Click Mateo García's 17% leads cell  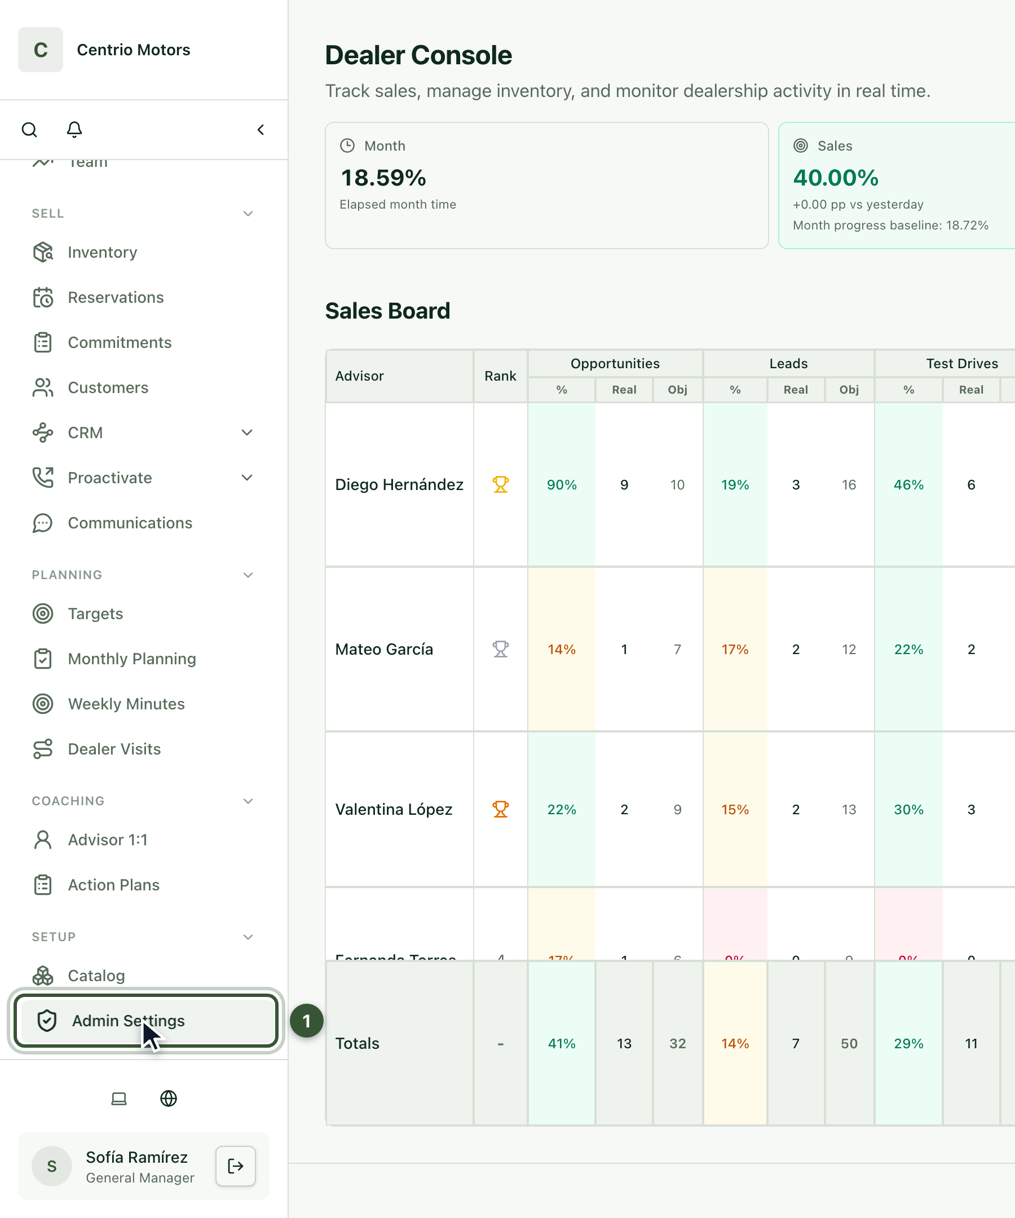tap(735, 650)
